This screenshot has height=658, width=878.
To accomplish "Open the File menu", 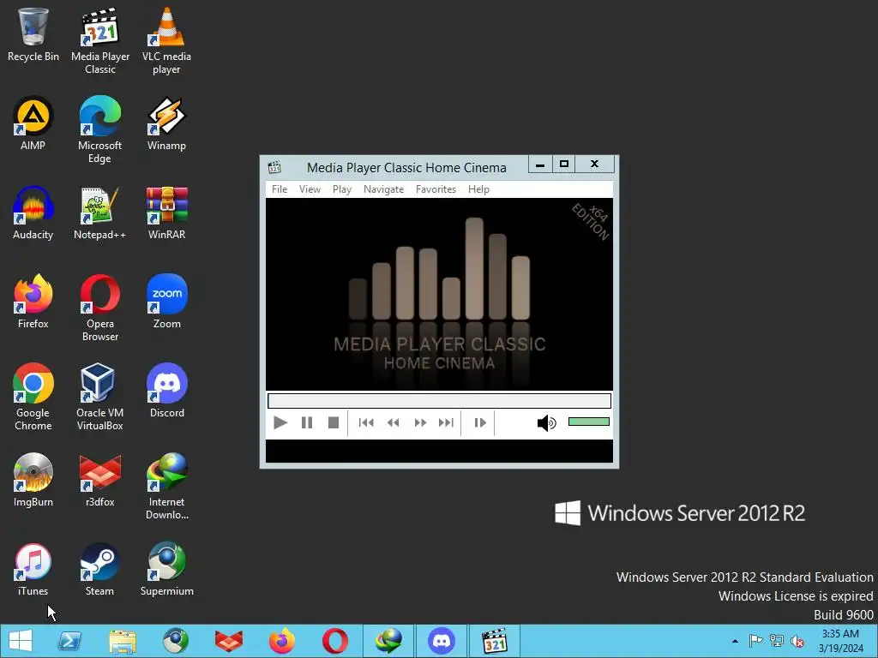I will pyautogui.click(x=280, y=189).
